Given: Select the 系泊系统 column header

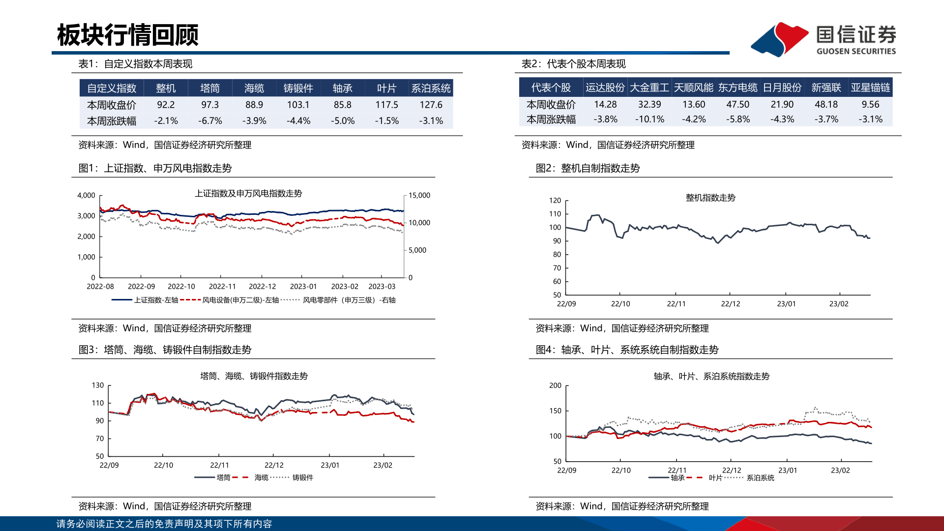Looking at the screenshot, I should (431, 88).
